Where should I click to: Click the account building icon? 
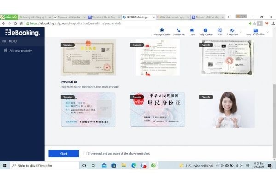256,30
